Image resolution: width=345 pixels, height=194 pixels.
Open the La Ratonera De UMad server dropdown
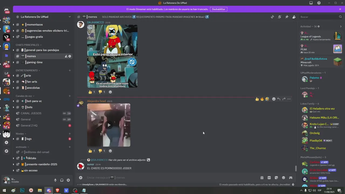43,17
